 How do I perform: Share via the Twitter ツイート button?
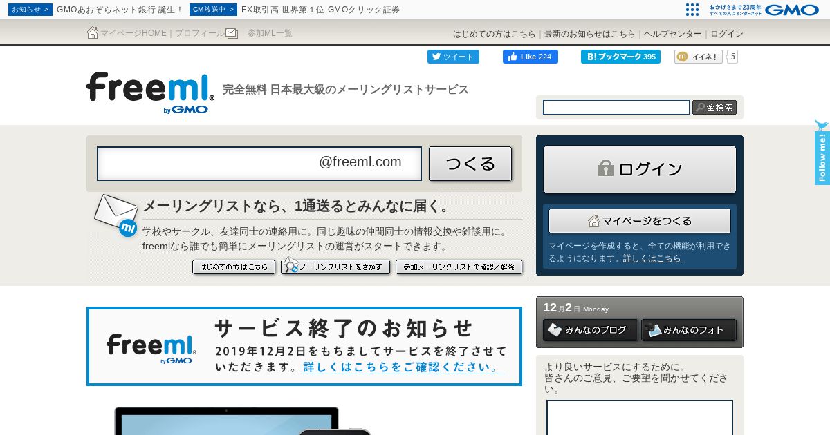pos(453,57)
